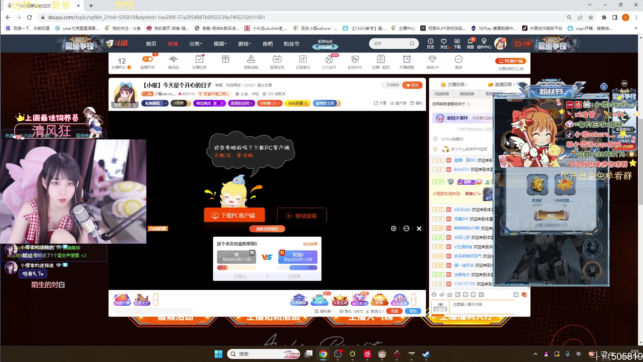Open the emoji smiley icon in chat toolbar
643x362 pixels.
(x=434, y=295)
